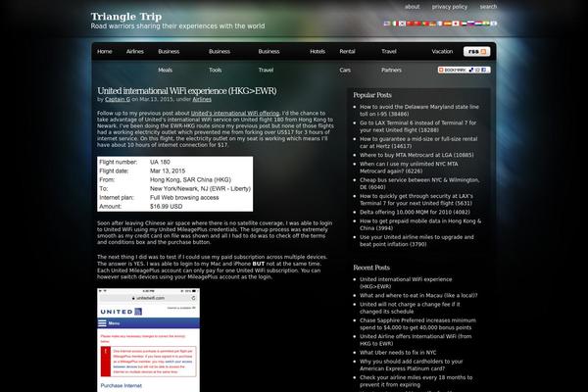The height and width of the screenshot is (392, 588).
Task: Open popular post about LAX Terminal 6
Action: tap(417, 126)
